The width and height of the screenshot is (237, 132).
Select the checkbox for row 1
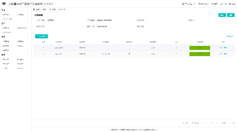[37, 48]
